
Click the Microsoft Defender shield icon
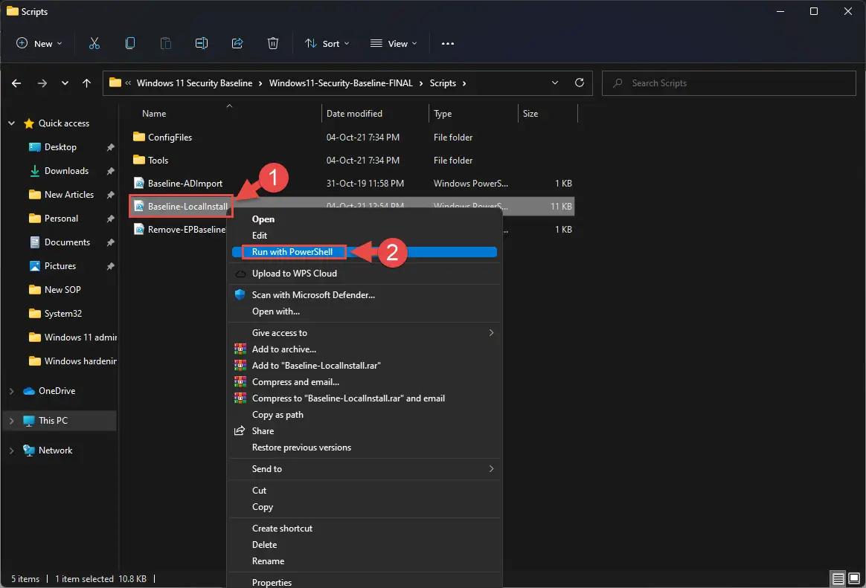click(240, 294)
